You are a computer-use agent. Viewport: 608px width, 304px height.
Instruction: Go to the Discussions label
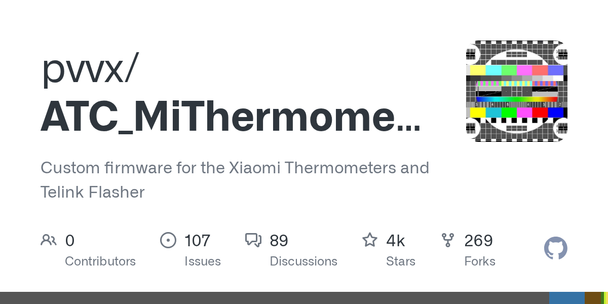[303, 261]
